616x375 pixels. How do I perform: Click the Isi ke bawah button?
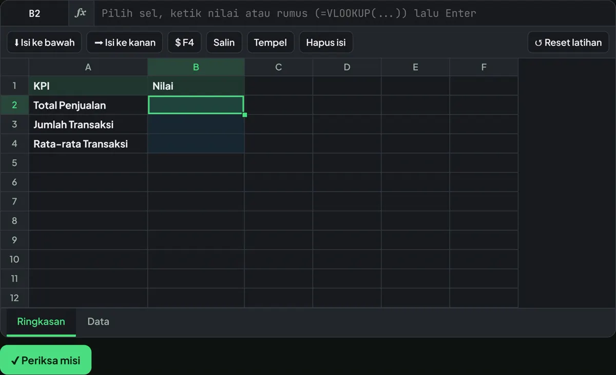44,43
